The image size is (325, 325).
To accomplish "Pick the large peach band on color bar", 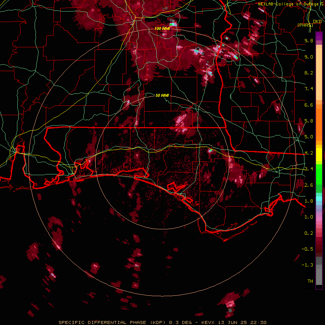I will [319, 74].
